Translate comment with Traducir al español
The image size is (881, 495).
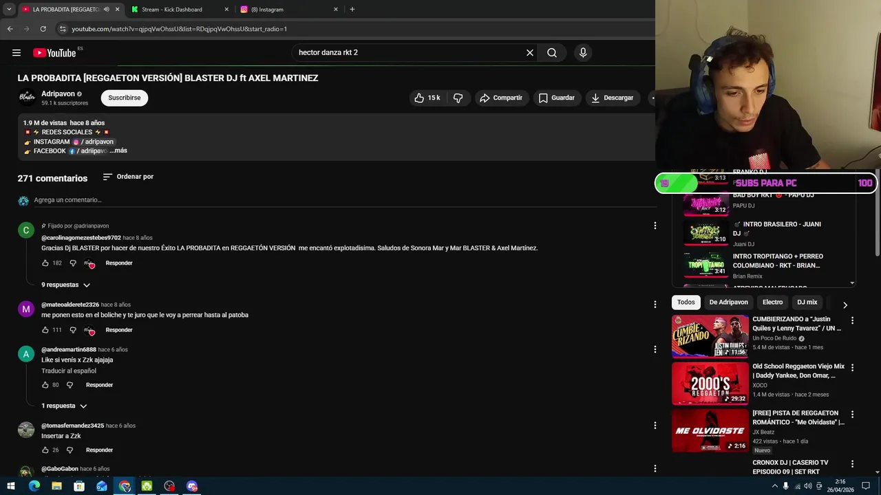(69, 371)
